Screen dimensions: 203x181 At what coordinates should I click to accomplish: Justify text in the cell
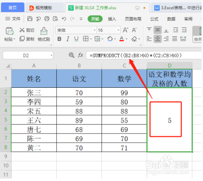[x=175, y=39]
